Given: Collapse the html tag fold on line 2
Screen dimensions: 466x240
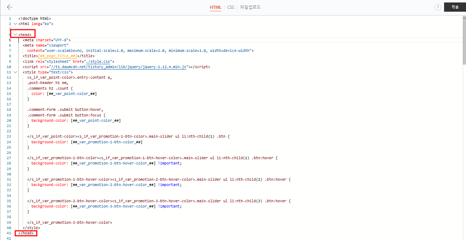Looking at the screenshot, I should 15,24.
